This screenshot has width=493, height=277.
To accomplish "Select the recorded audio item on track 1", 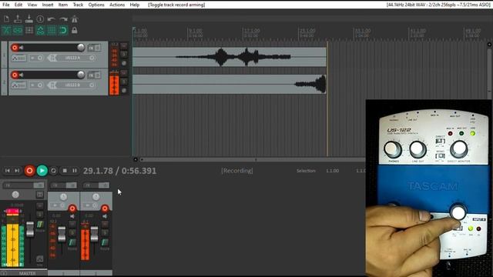I will point(230,57).
